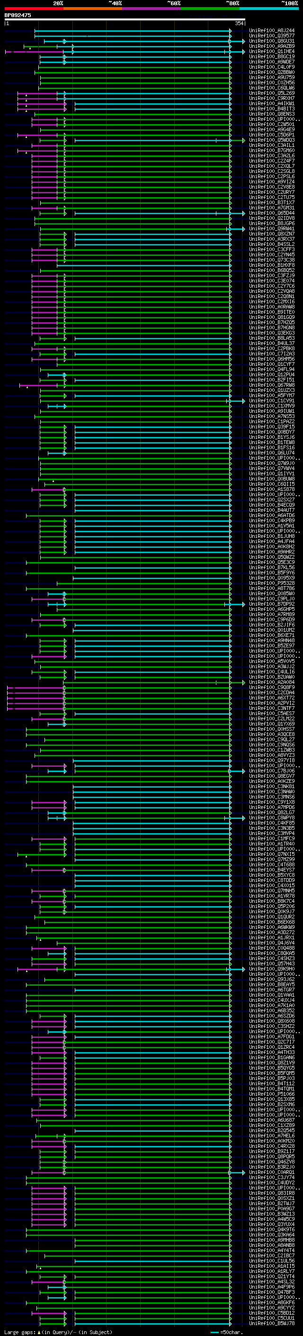Select the UniRef100_C9Y1X8 label
Viewport: 303px width, 1336px height.
pos(272,802)
